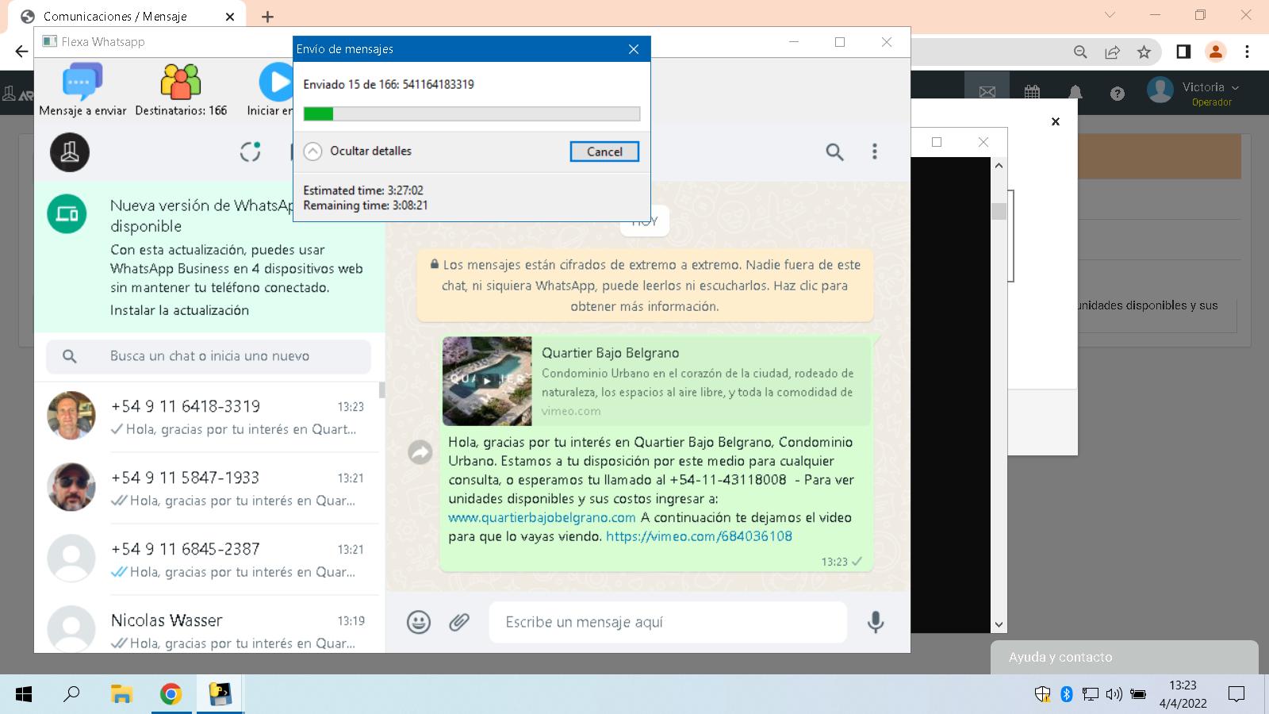
Task: Play the Quartier Bajo Belgrano video thumbnail
Action: 487,381
